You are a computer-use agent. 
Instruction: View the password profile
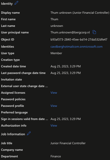pyautogui.click(x=54, y=106)
